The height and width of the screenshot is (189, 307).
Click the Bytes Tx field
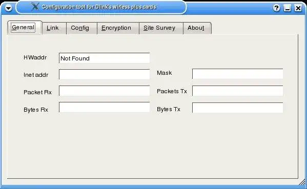[237, 108]
